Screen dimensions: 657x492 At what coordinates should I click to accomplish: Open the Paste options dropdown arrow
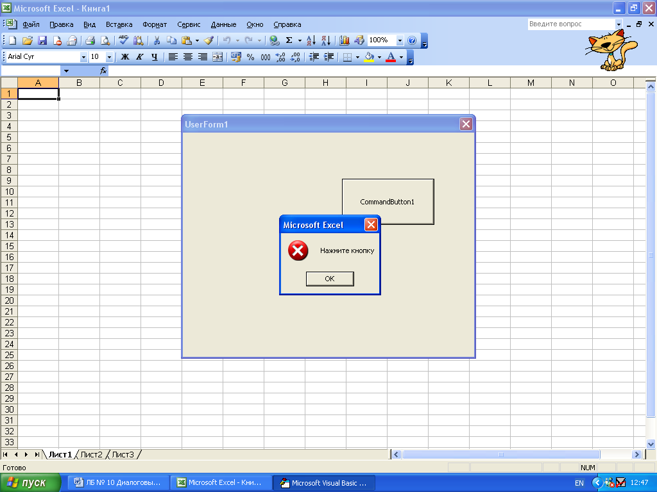click(197, 40)
